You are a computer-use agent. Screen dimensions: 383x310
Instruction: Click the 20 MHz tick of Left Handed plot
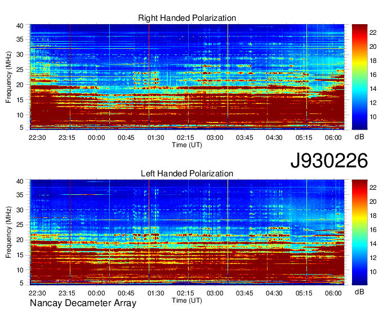[x=20, y=240]
